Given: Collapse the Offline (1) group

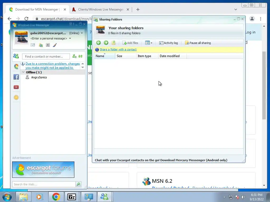Looking at the screenshot, I should pyautogui.click(x=23, y=72).
